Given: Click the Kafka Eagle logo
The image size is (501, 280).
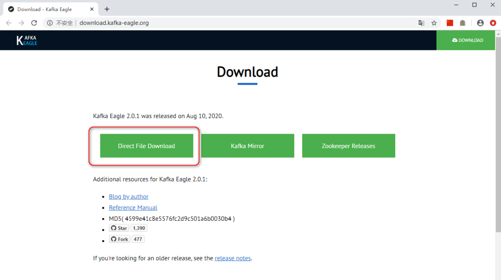Looking at the screenshot, I should (x=27, y=40).
